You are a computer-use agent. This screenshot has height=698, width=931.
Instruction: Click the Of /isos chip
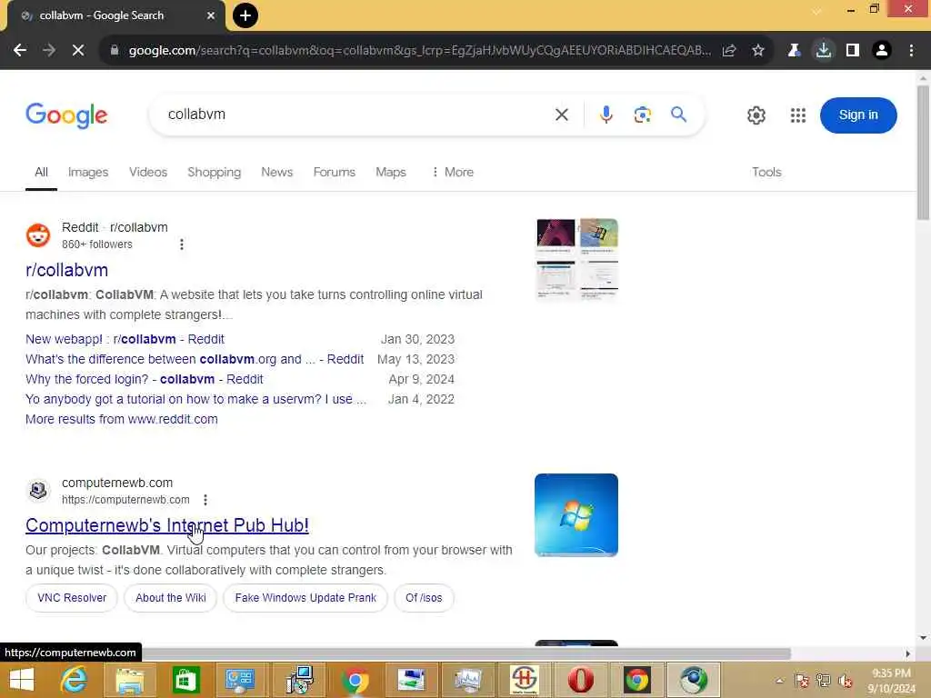424,598
